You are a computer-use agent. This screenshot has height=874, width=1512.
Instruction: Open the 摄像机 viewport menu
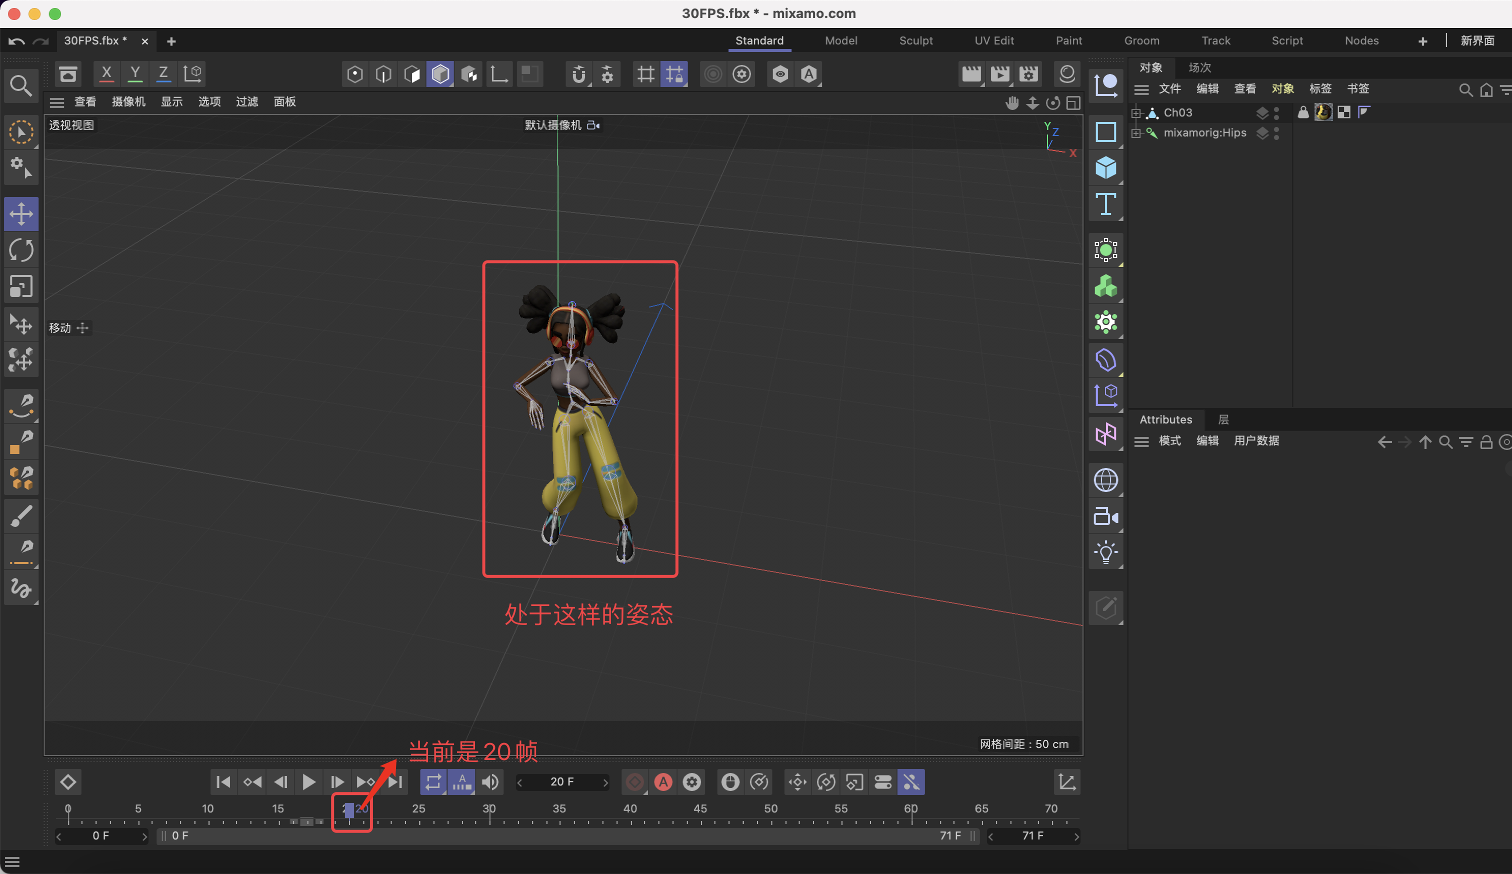128,102
